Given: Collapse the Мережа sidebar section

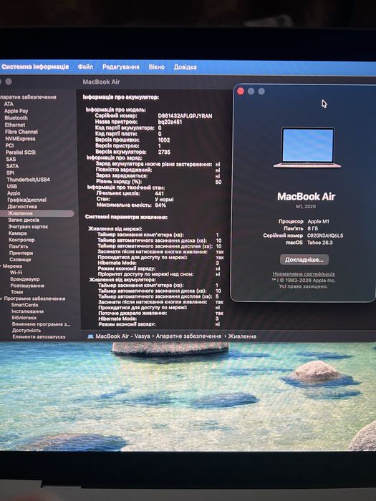Looking at the screenshot, I should click(1, 266).
